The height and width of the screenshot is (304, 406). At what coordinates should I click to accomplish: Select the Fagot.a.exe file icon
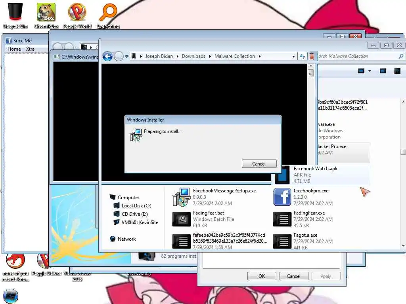click(282, 241)
